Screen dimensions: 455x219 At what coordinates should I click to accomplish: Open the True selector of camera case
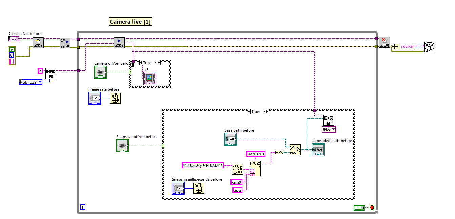150,63
